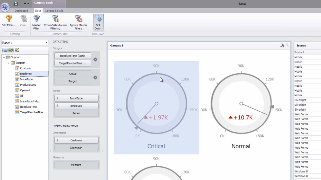Select the IssueTypeIndex field
The height and width of the screenshot is (180, 321).
[30, 101]
